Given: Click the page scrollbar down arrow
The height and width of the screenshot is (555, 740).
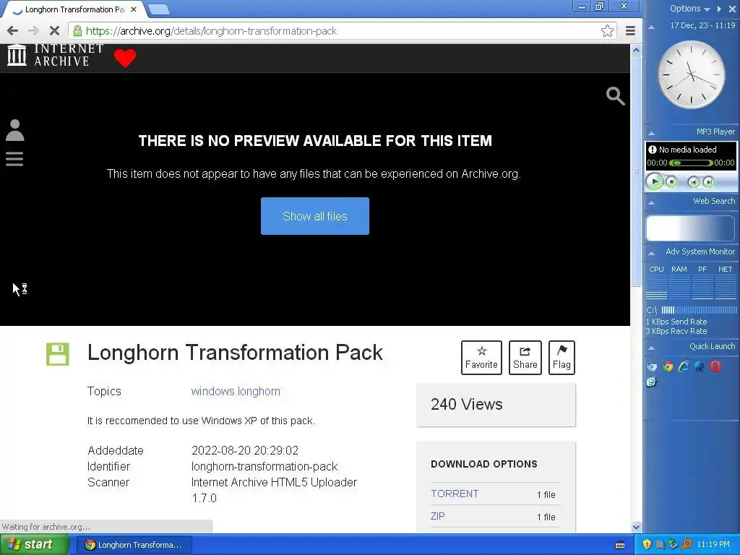Looking at the screenshot, I should [636, 527].
